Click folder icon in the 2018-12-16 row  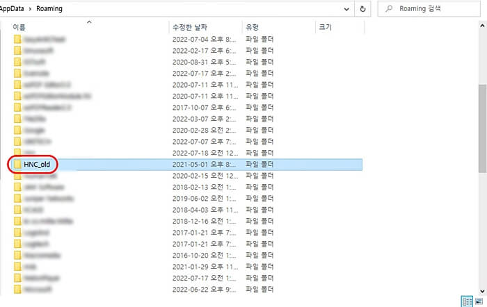pyautogui.click(x=17, y=221)
